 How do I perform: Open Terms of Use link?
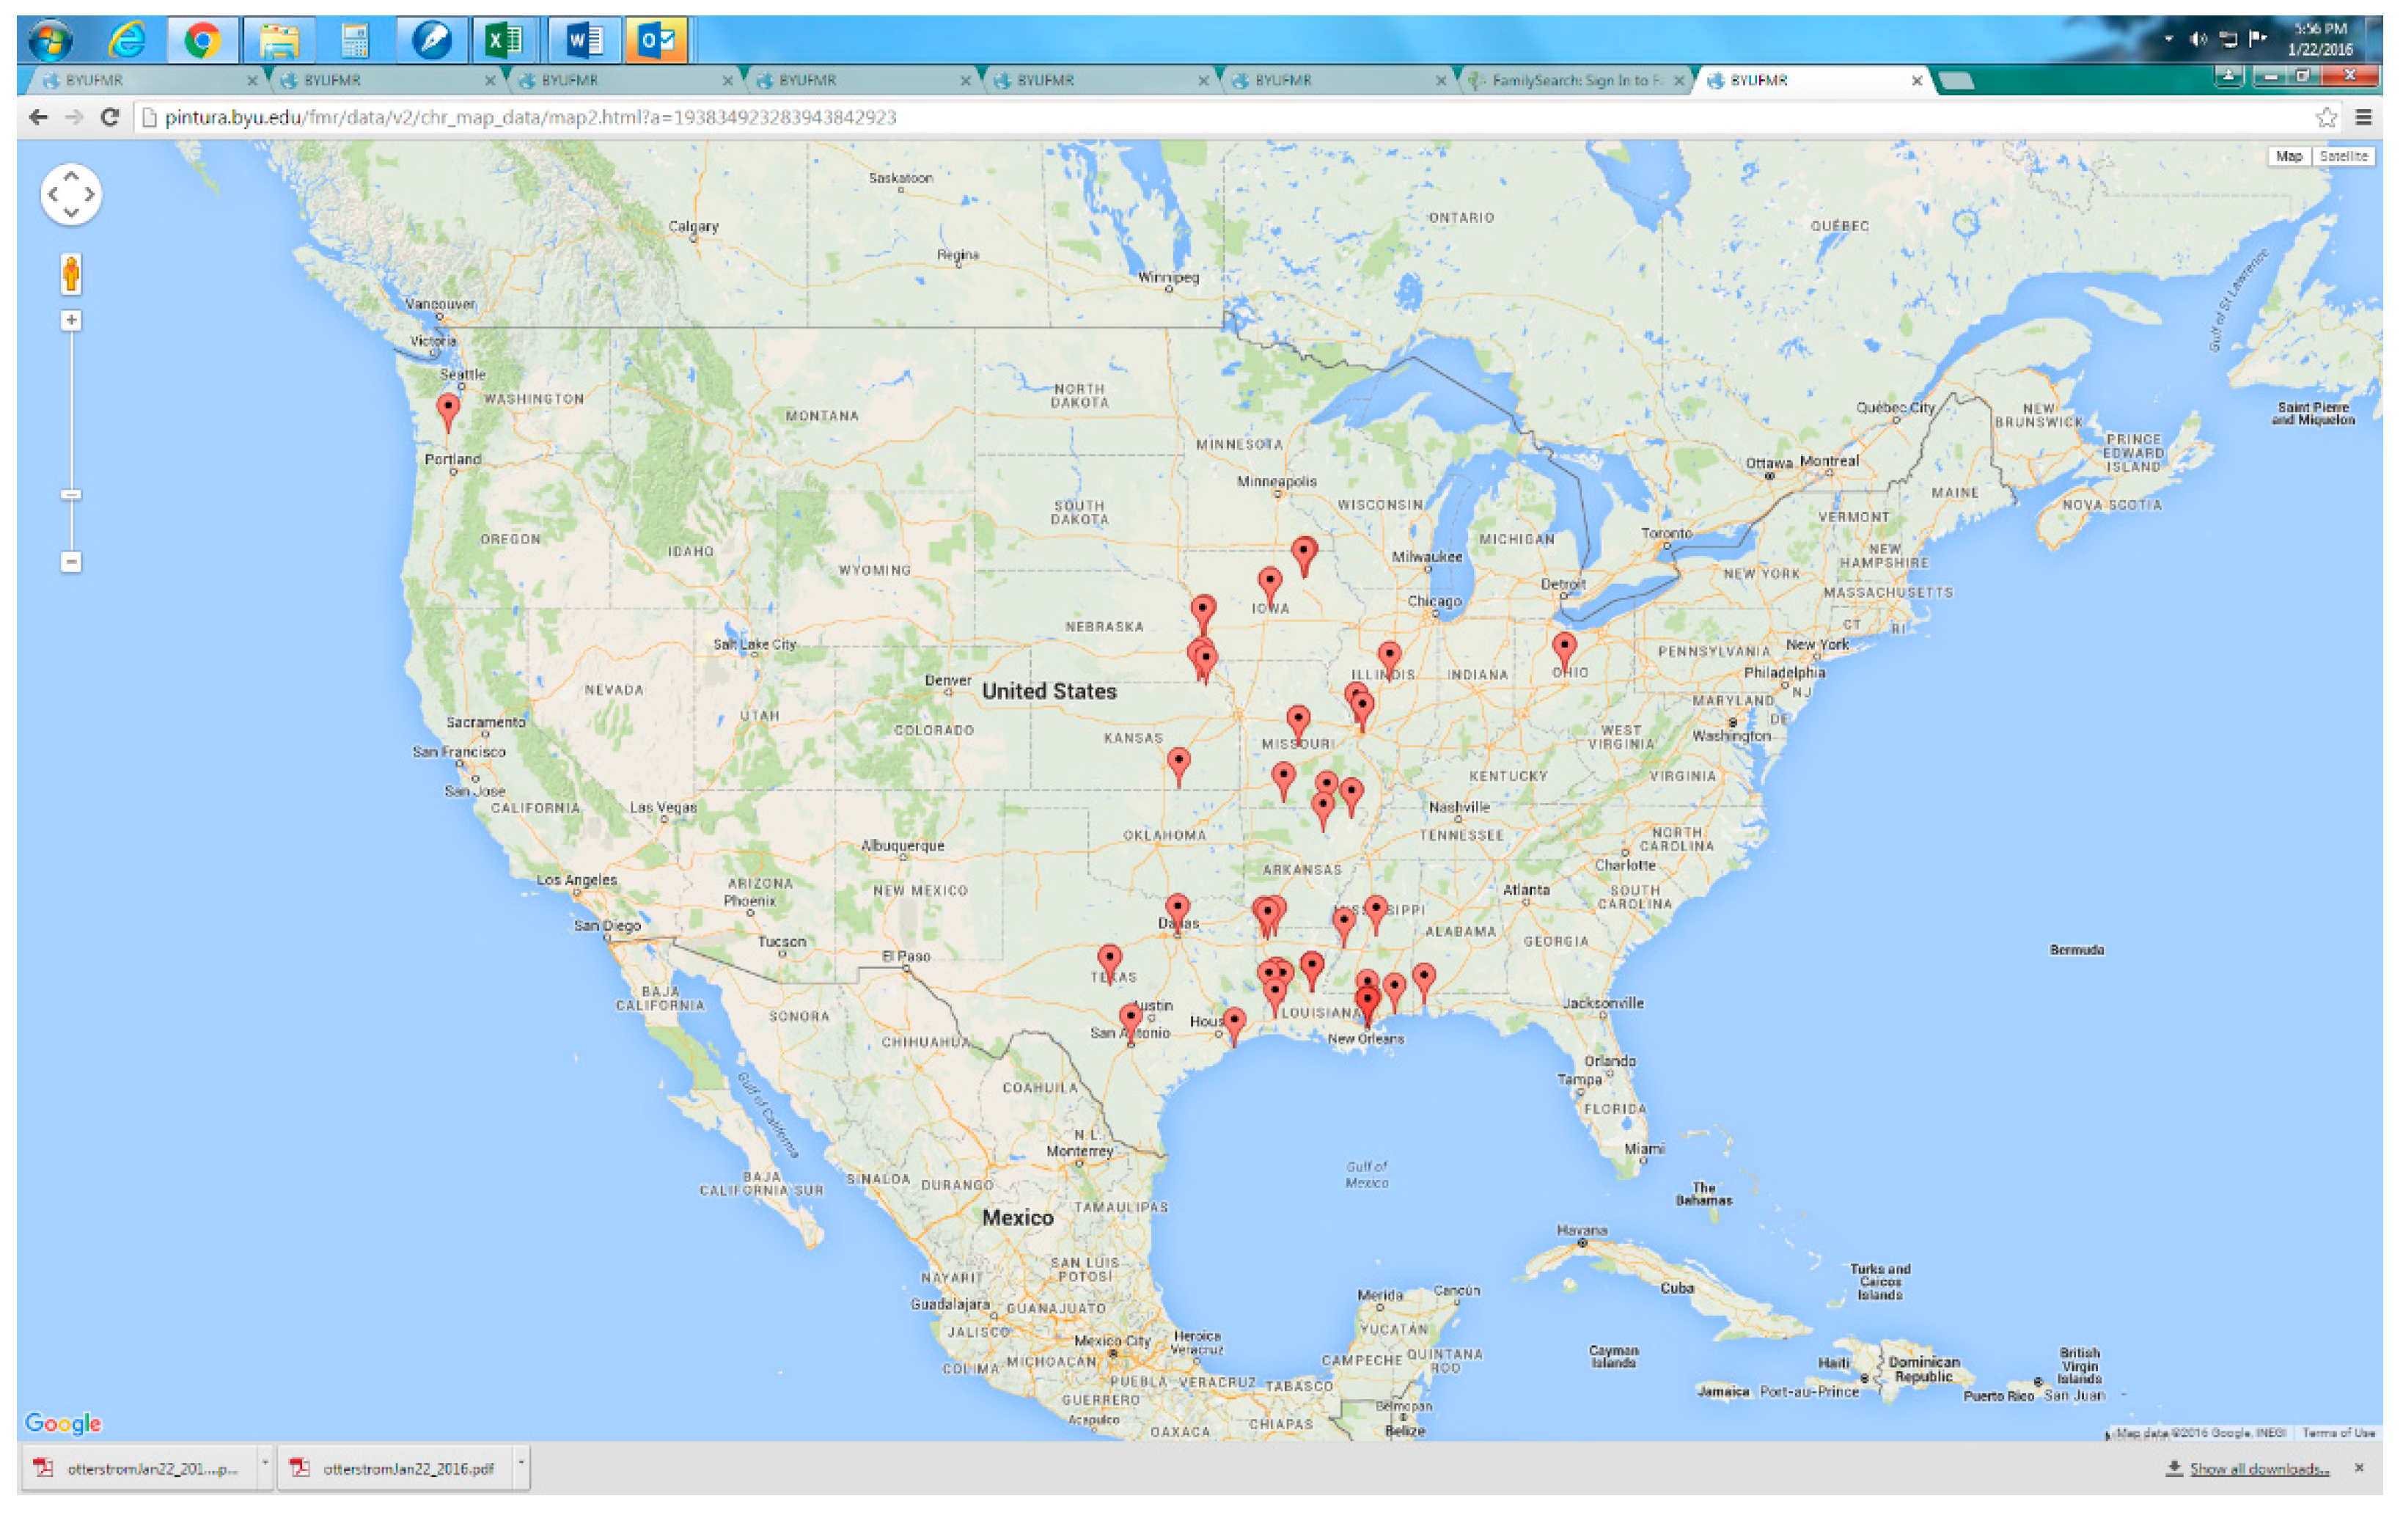[x=2338, y=1433]
